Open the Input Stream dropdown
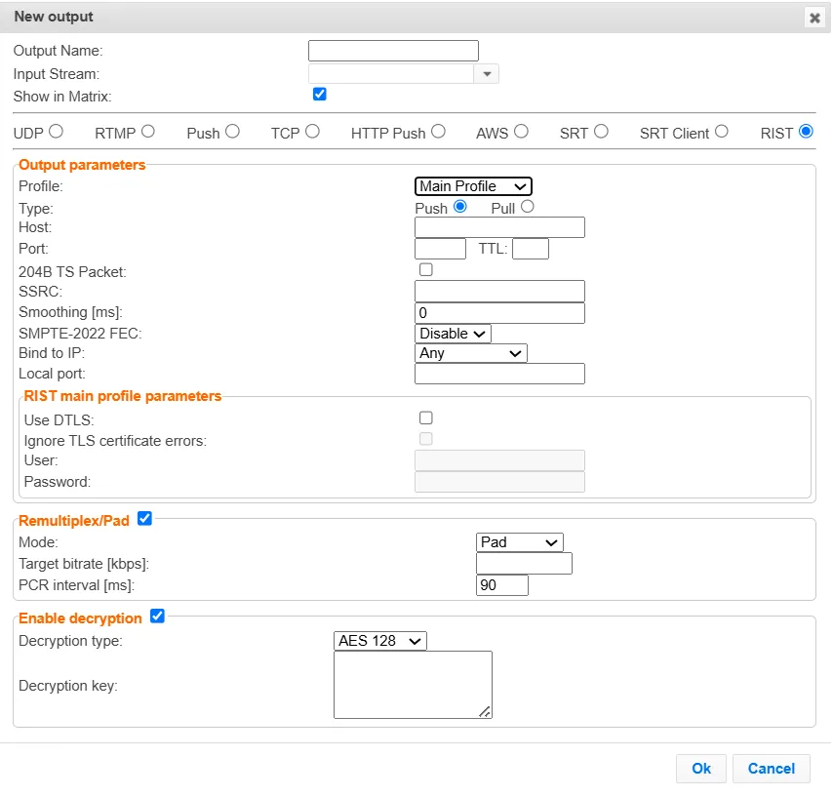833x796 pixels. (x=487, y=74)
